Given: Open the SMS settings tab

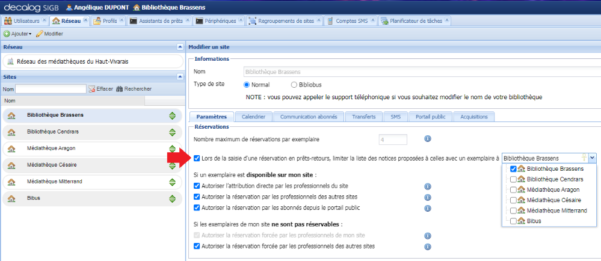Looking at the screenshot, I should [396, 117].
